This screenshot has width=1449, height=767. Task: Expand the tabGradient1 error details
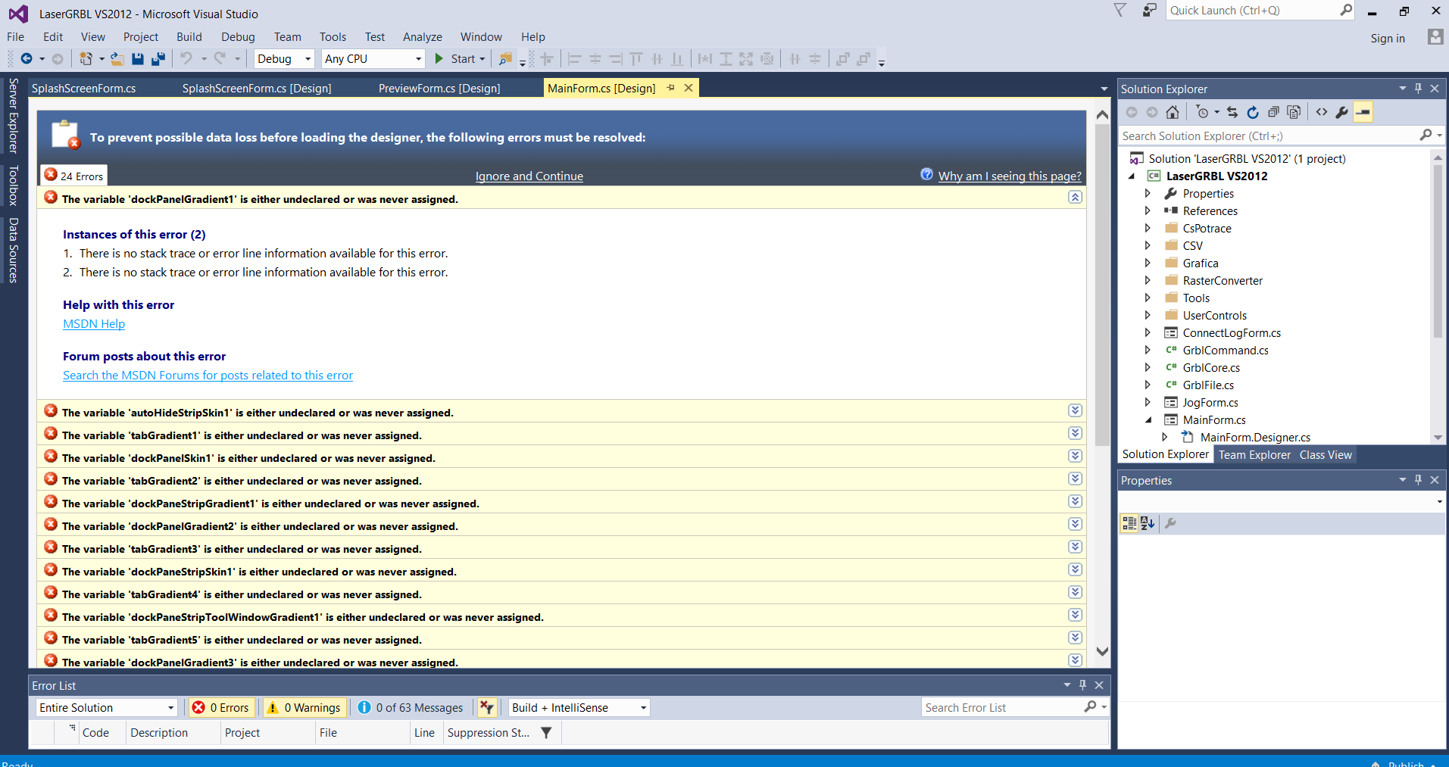(1075, 433)
